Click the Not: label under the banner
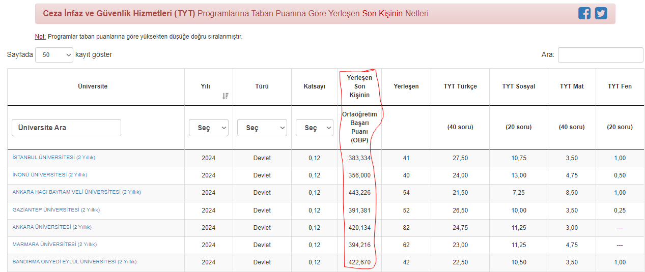This screenshot has width=645, height=272. click(x=40, y=37)
